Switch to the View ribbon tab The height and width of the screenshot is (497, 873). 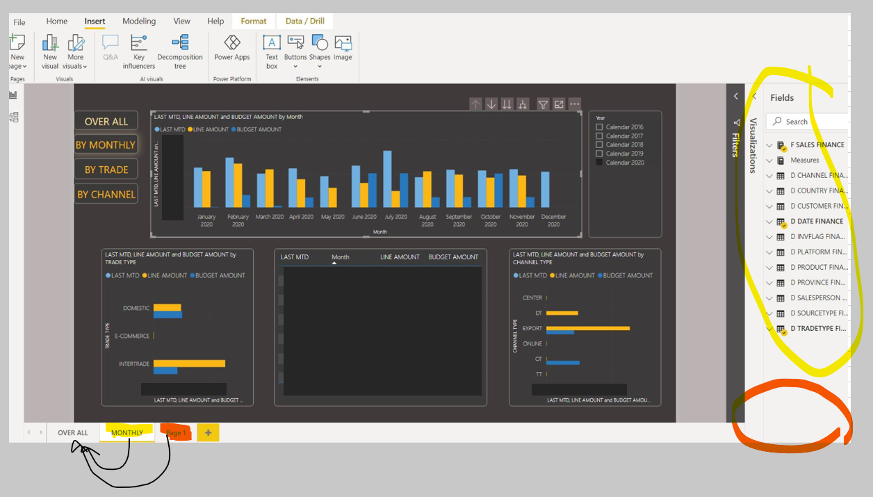tap(182, 22)
